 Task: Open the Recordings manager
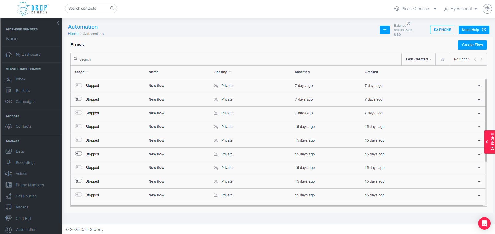[x=25, y=163]
